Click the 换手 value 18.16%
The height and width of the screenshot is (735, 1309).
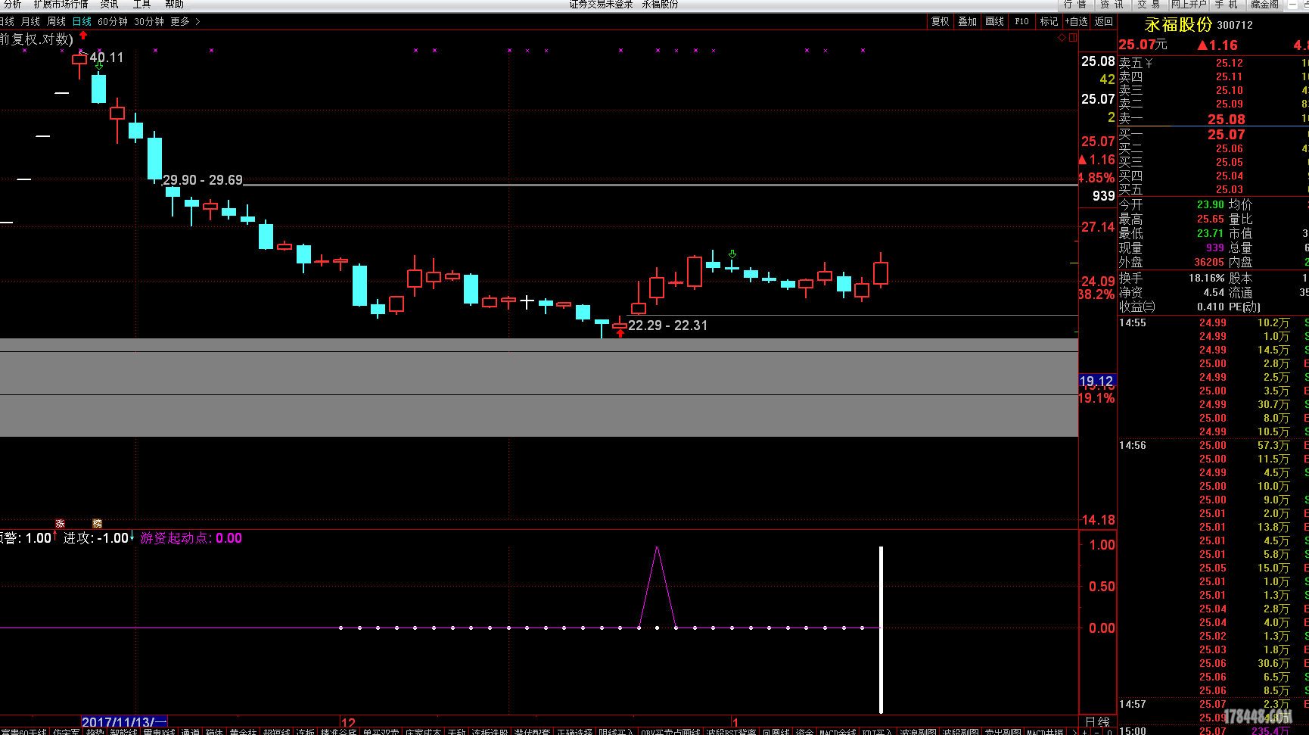click(1206, 278)
